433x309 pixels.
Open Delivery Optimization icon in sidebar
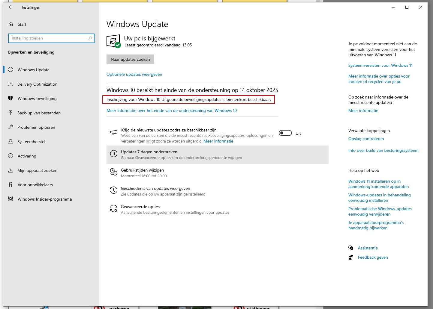(11, 84)
